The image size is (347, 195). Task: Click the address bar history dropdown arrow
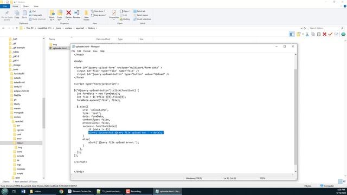(x=301, y=28)
